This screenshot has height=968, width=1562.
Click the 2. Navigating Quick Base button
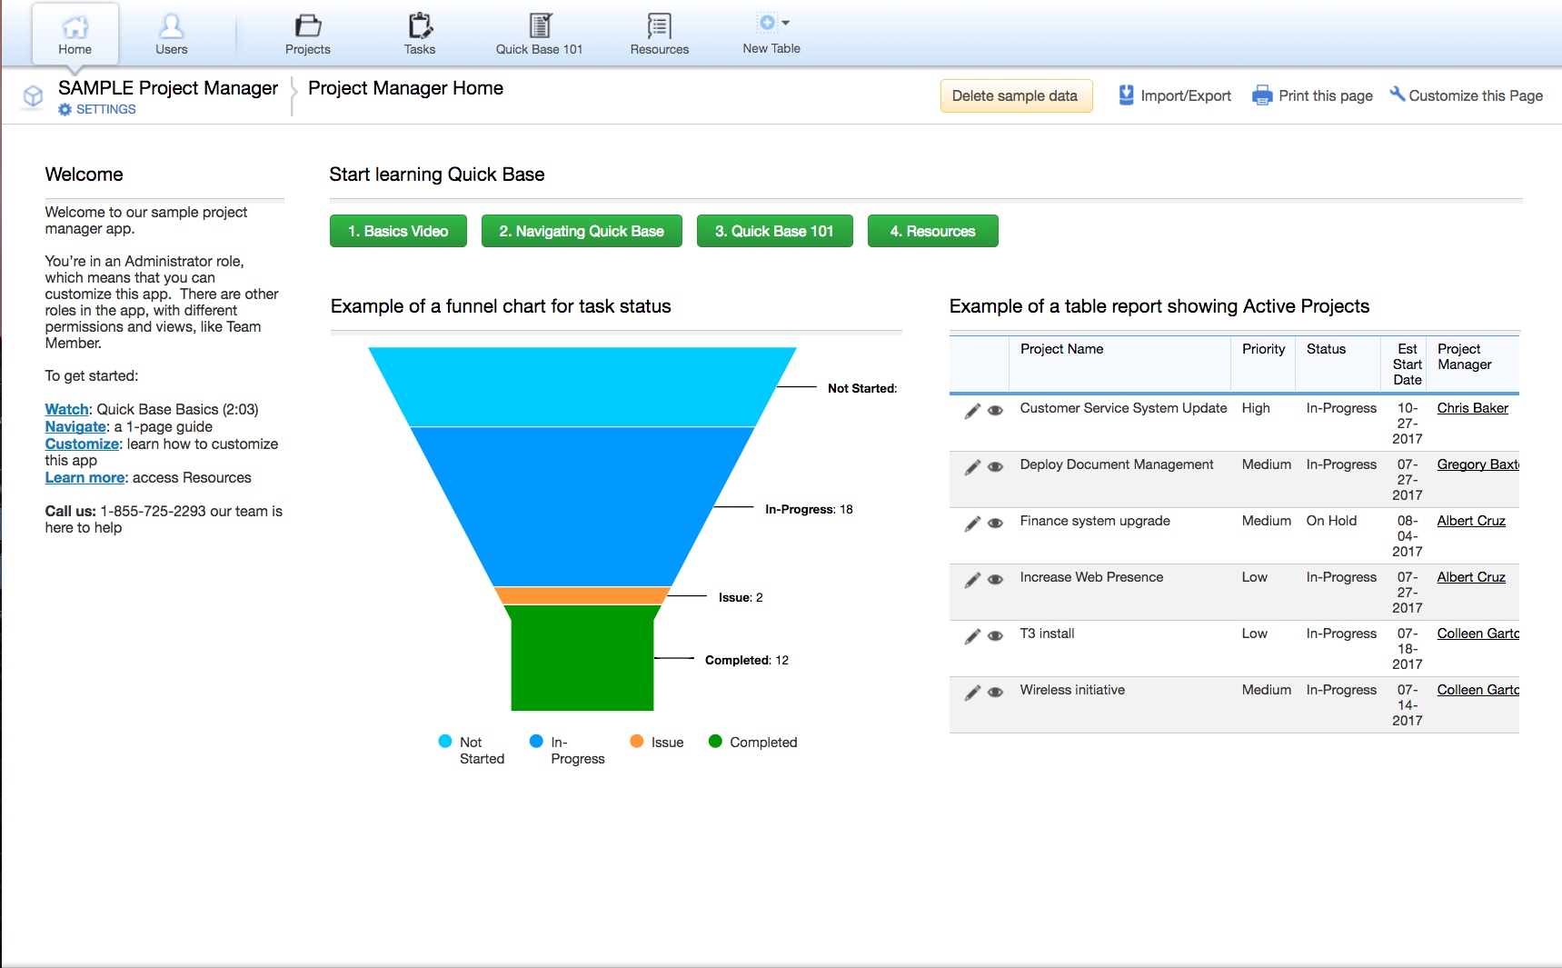pyautogui.click(x=582, y=231)
